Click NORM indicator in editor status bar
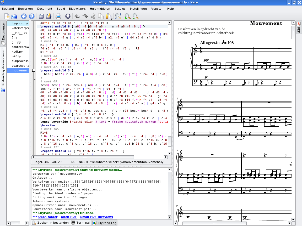 point(83,162)
